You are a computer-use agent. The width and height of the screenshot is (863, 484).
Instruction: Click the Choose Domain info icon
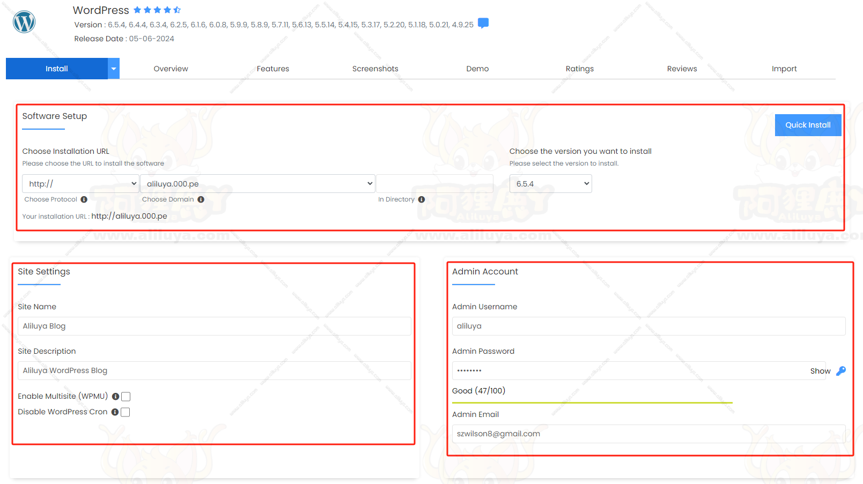(201, 199)
